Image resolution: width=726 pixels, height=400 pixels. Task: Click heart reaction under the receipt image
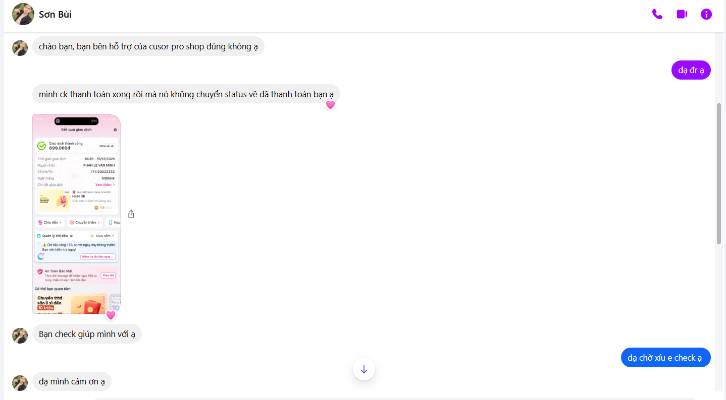[x=111, y=315]
